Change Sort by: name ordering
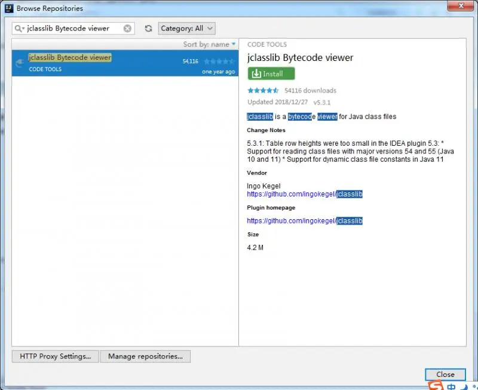Screen dimensions: 478x390 [x=209, y=44]
